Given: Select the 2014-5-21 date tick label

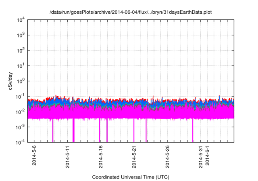Looking at the screenshot, I should click(134, 156).
